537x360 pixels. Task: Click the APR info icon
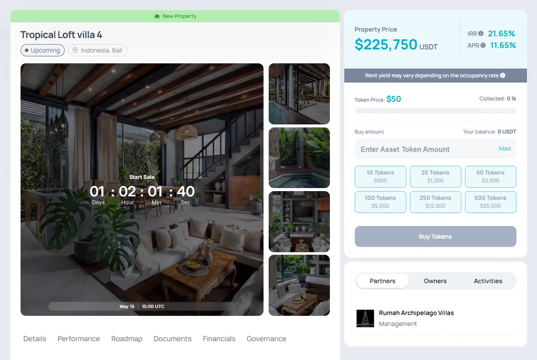(x=483, y=46)
